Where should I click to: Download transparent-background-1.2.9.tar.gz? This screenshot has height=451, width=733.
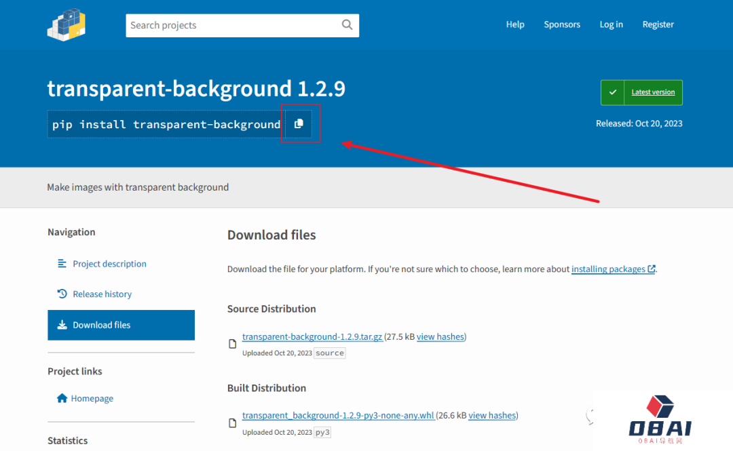[312, 337]
